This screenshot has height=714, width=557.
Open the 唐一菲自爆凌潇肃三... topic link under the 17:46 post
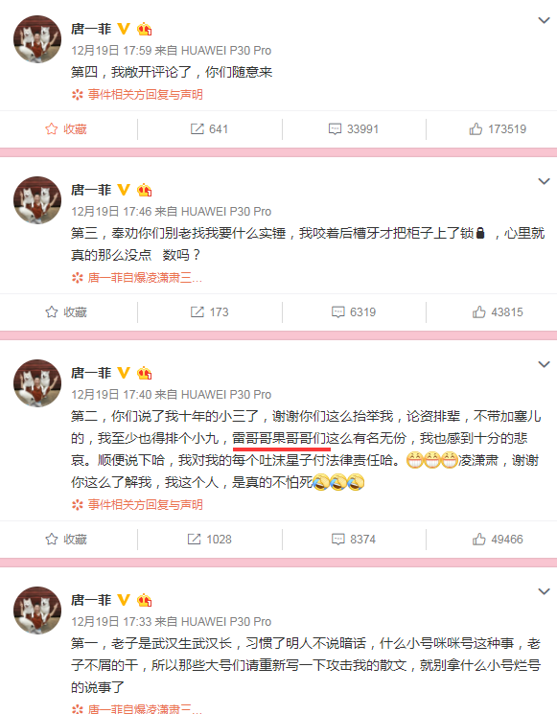137,278
